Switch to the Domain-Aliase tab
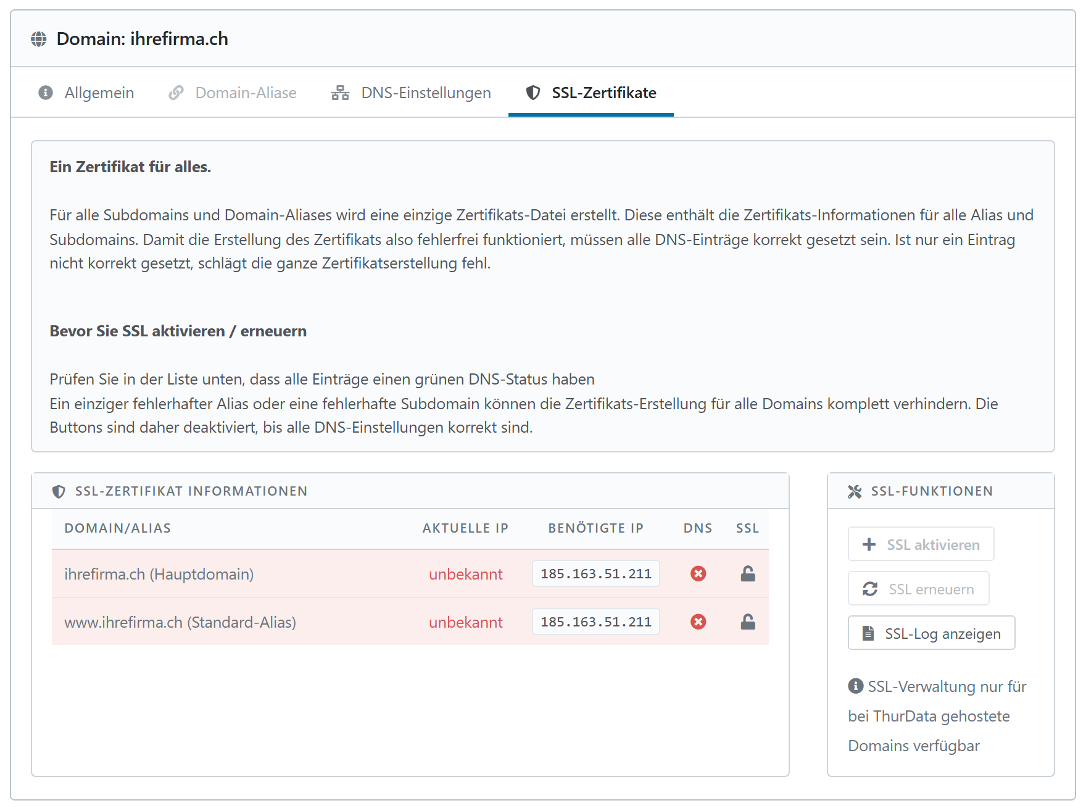This screenshot has width=1086, height=811. pos(233,93)
